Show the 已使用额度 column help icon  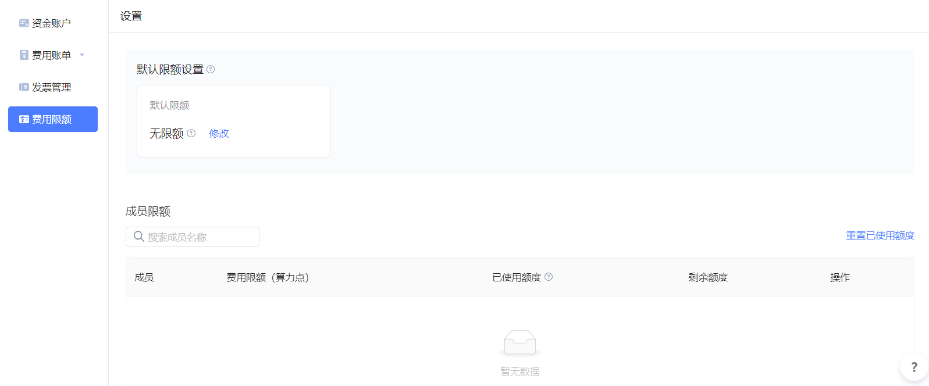[549, 277]
